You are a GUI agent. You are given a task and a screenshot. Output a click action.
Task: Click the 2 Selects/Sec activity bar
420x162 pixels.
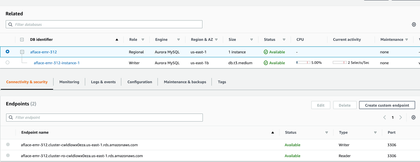[340, 62]
